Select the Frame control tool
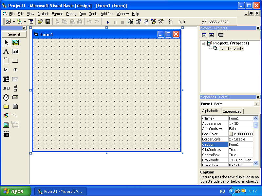262x196 pixels. point(6,61)
